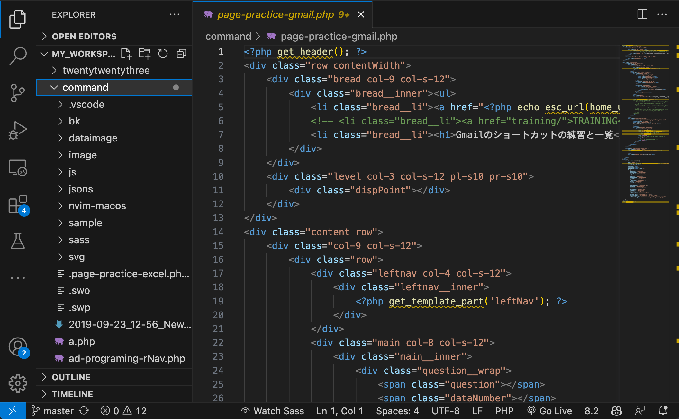Click Go Live server button

(x=550, y=411)
